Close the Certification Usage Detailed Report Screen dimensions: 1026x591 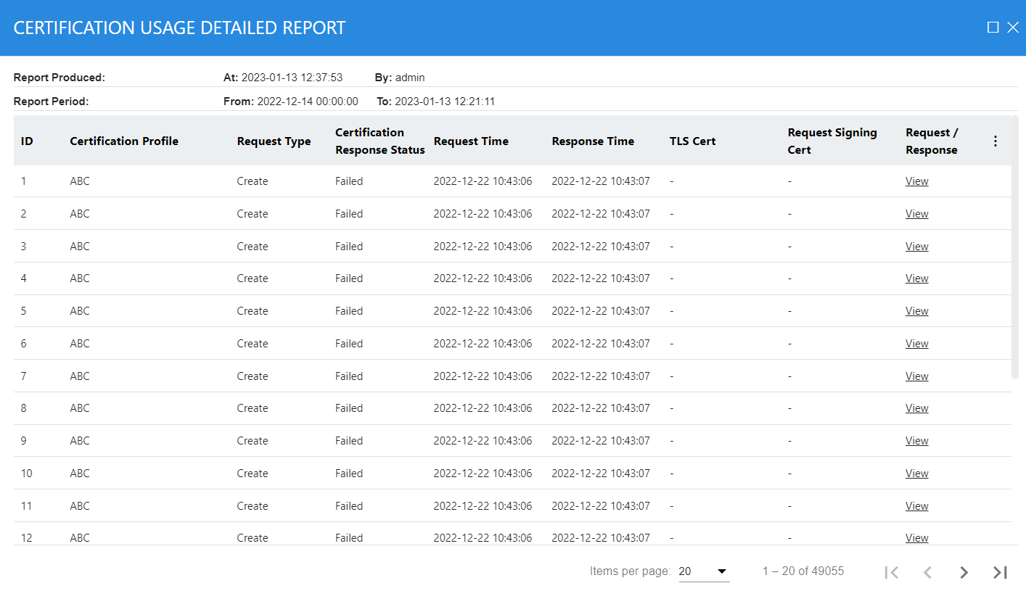(x=1013, y=28)
